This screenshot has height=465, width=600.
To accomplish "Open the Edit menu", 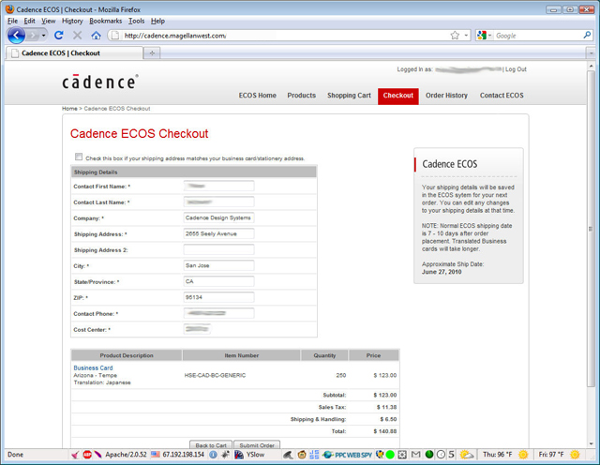I will (x=29, y=21).
